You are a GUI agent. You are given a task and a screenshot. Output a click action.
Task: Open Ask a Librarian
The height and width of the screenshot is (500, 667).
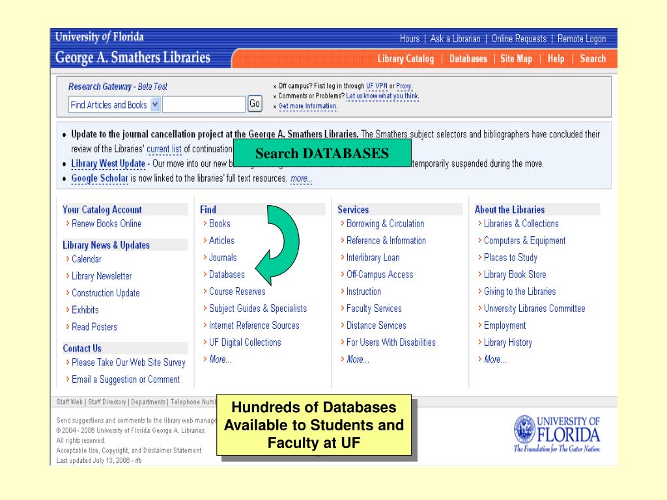(x=455, y=38)
